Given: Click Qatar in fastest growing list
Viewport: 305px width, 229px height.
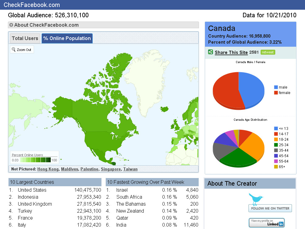Looking at the screenshot, I should point(122,218).
